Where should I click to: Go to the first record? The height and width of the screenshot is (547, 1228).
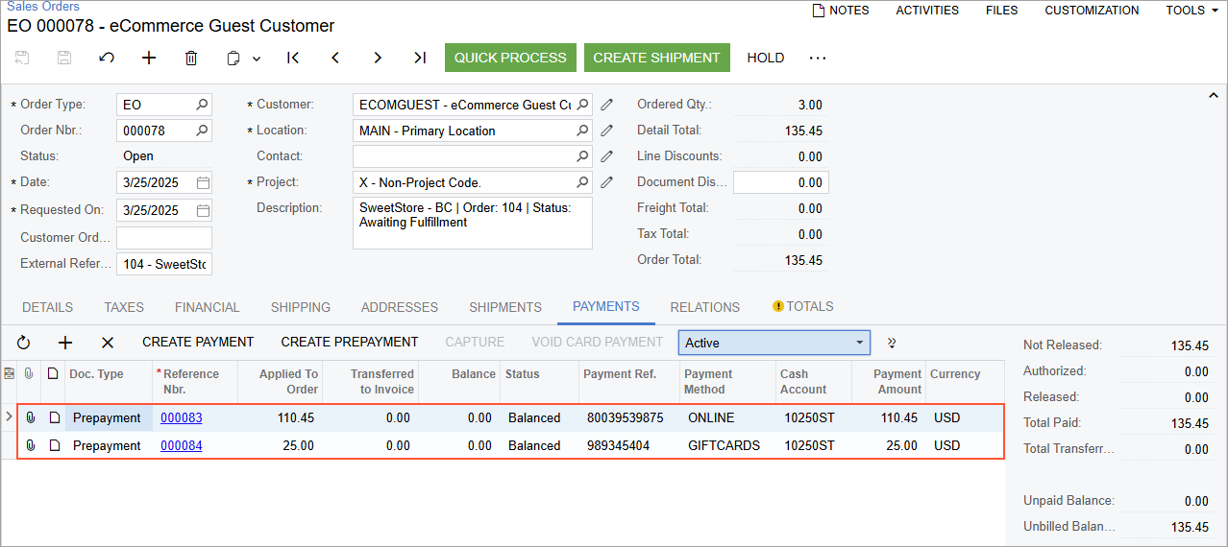pos(293,58)
